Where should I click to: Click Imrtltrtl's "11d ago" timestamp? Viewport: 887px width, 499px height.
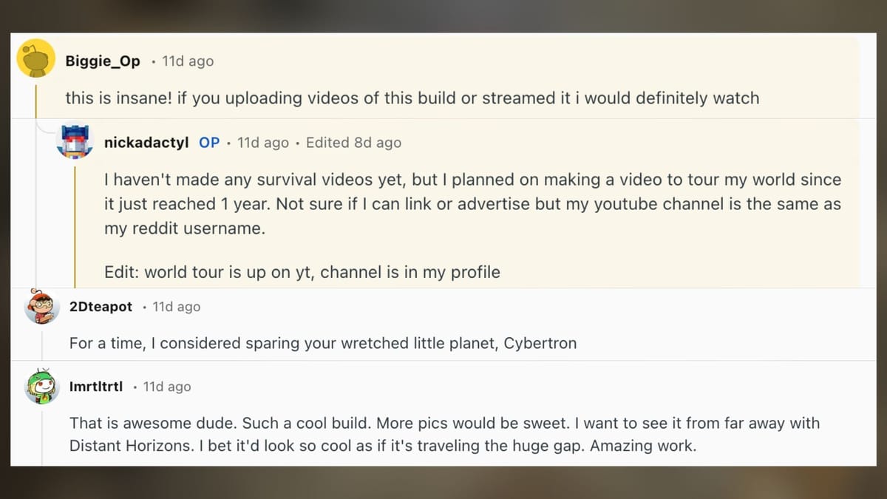(x=166, y=387)
